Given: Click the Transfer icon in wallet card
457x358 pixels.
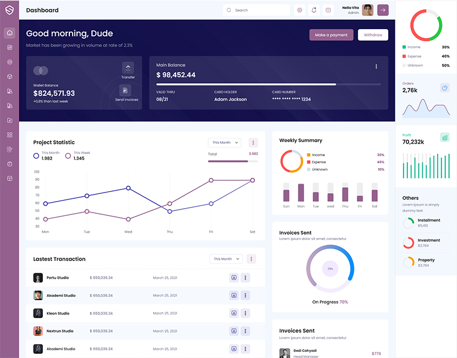Looking at the screenshot, I should 128,68.
